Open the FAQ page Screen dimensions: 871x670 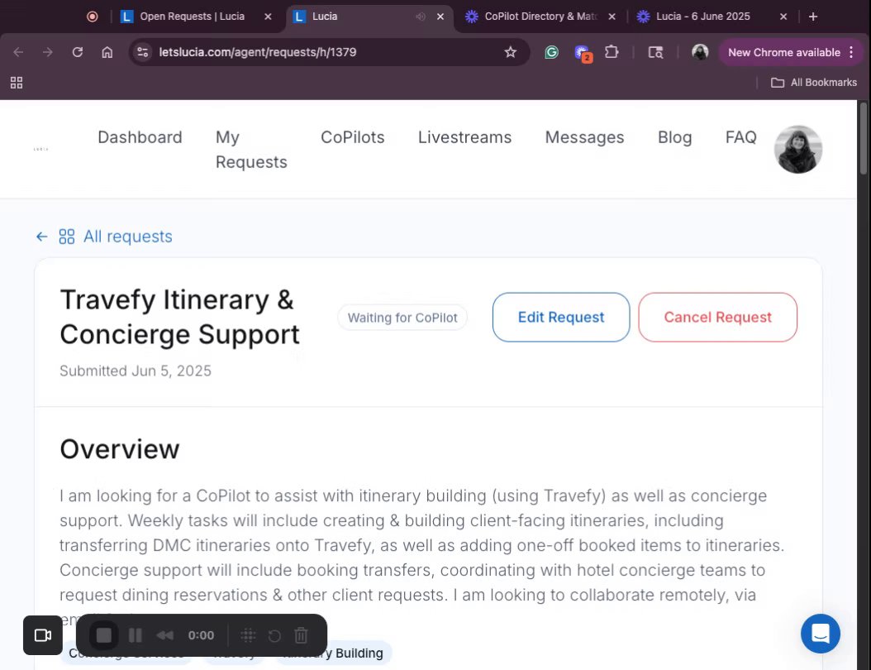(741, 137)
